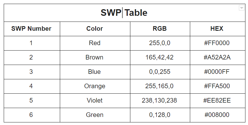Click the Green color cell
This screenshot has width=248, height=125.
[95, 115]
